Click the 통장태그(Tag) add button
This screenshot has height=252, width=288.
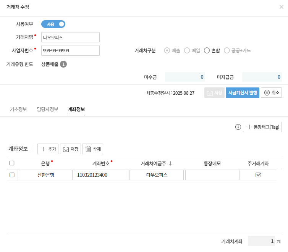pyautogui.click(x=262, y=127)
